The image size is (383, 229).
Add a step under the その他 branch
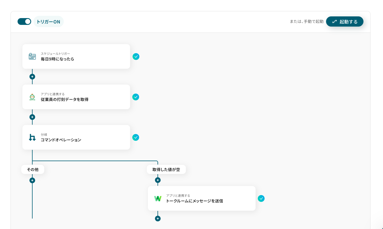coord(32,180)
